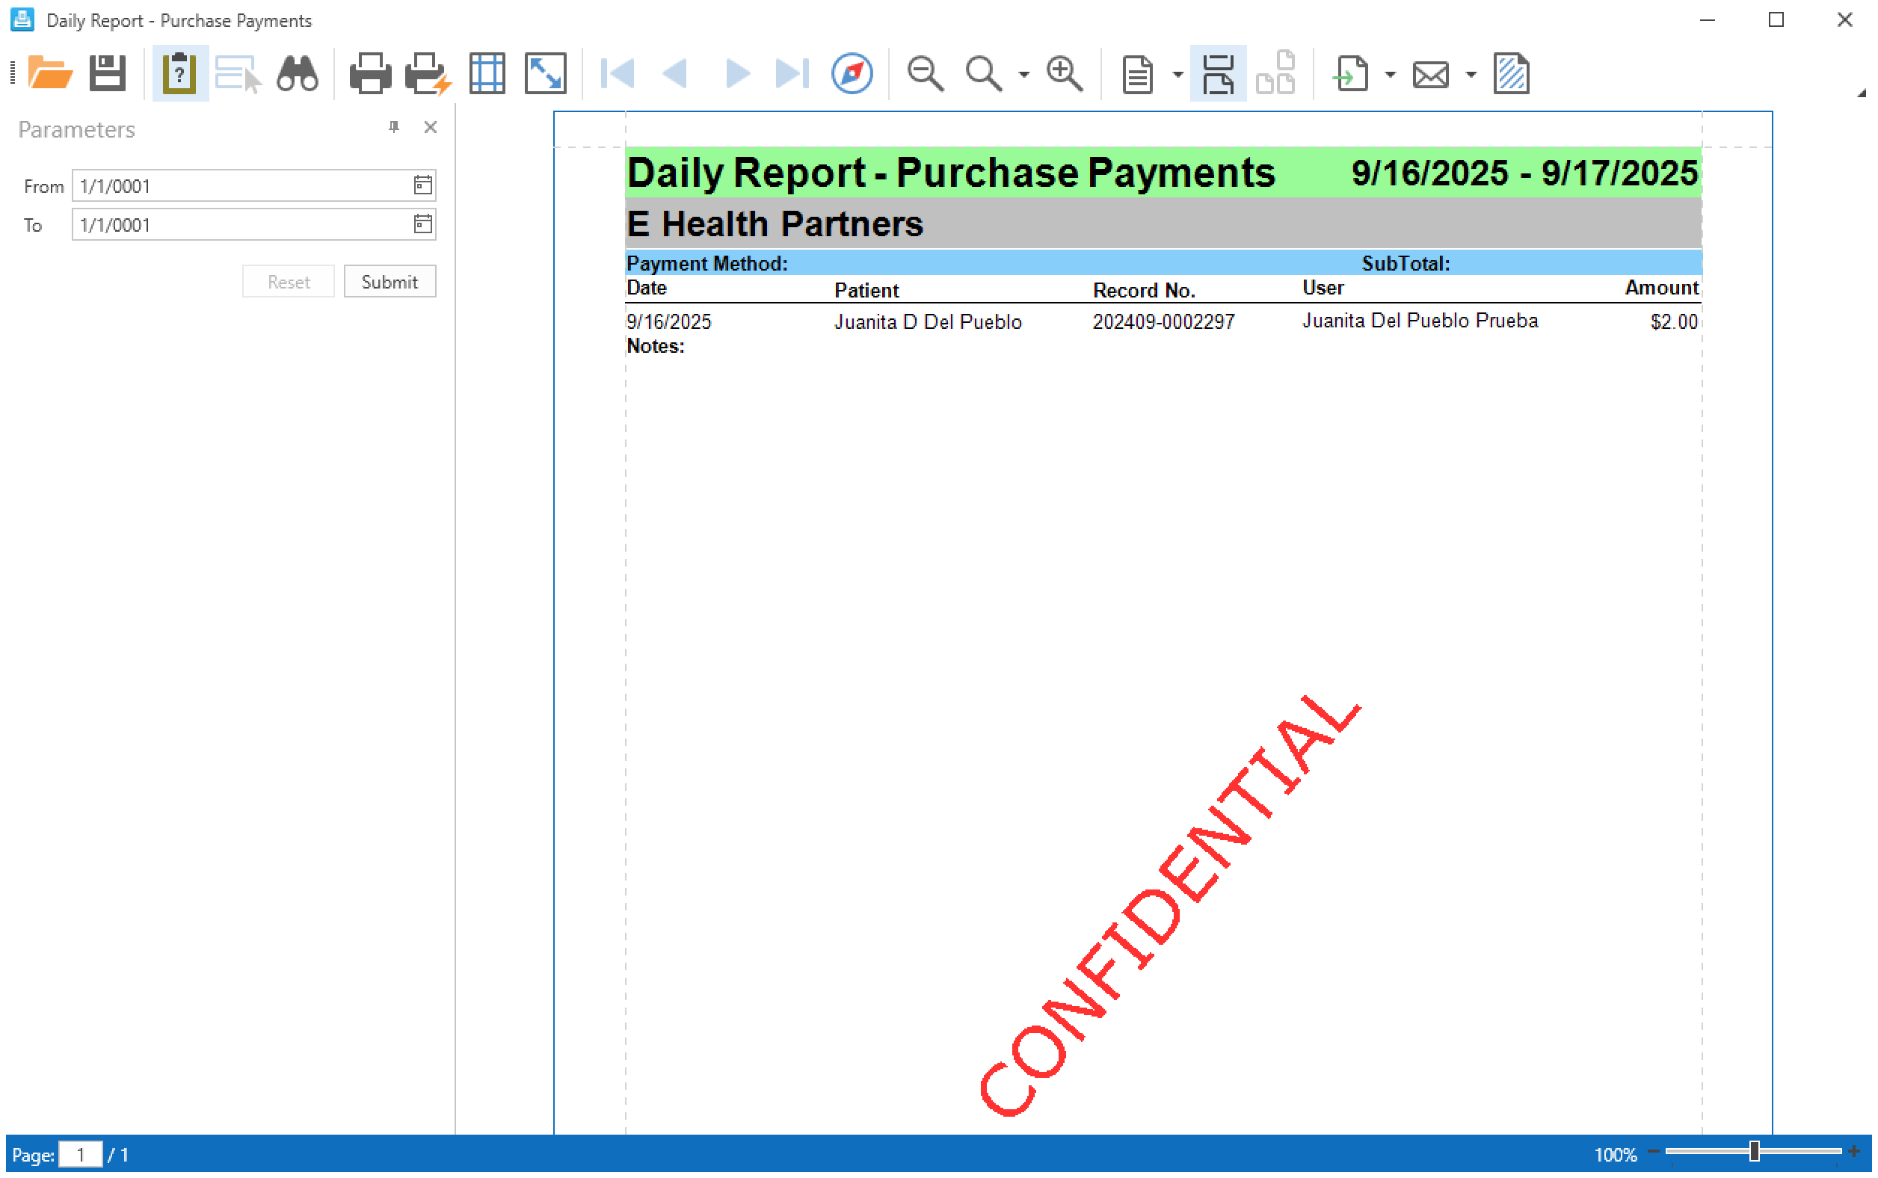Toggle continuous scrolling view

pos(1217,74)
